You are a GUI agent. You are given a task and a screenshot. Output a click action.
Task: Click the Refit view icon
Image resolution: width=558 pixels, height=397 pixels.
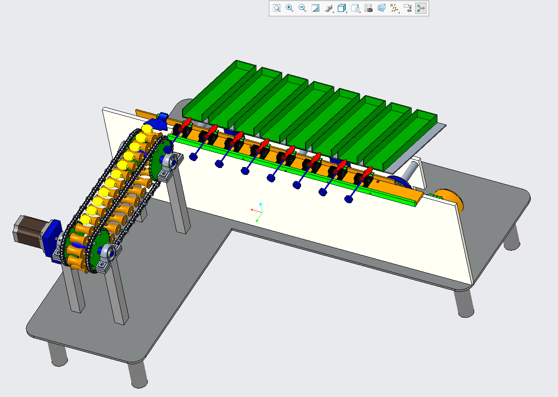(x=276, y=8)
